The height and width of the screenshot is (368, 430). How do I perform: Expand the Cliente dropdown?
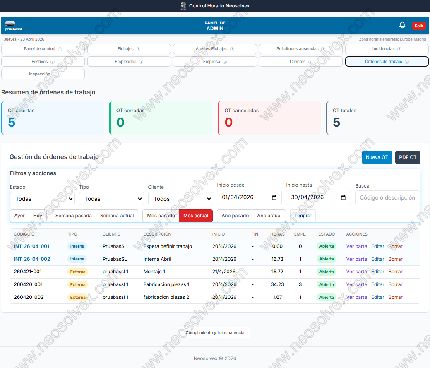pos(181,199)
